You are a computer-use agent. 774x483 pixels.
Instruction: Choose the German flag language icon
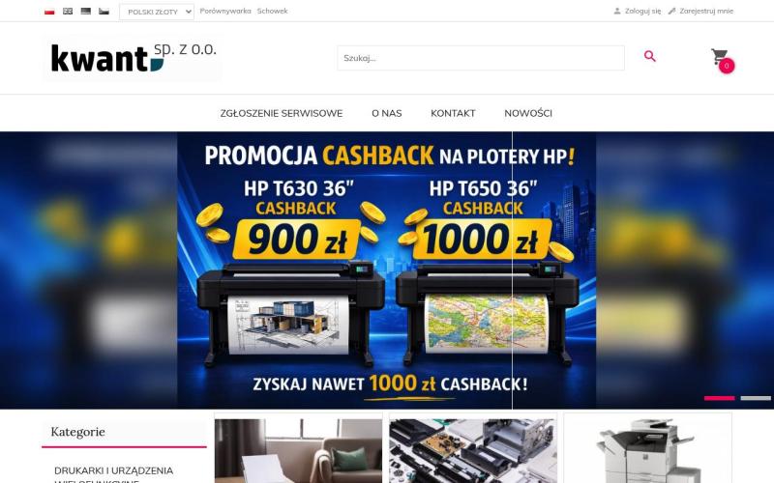86,12
